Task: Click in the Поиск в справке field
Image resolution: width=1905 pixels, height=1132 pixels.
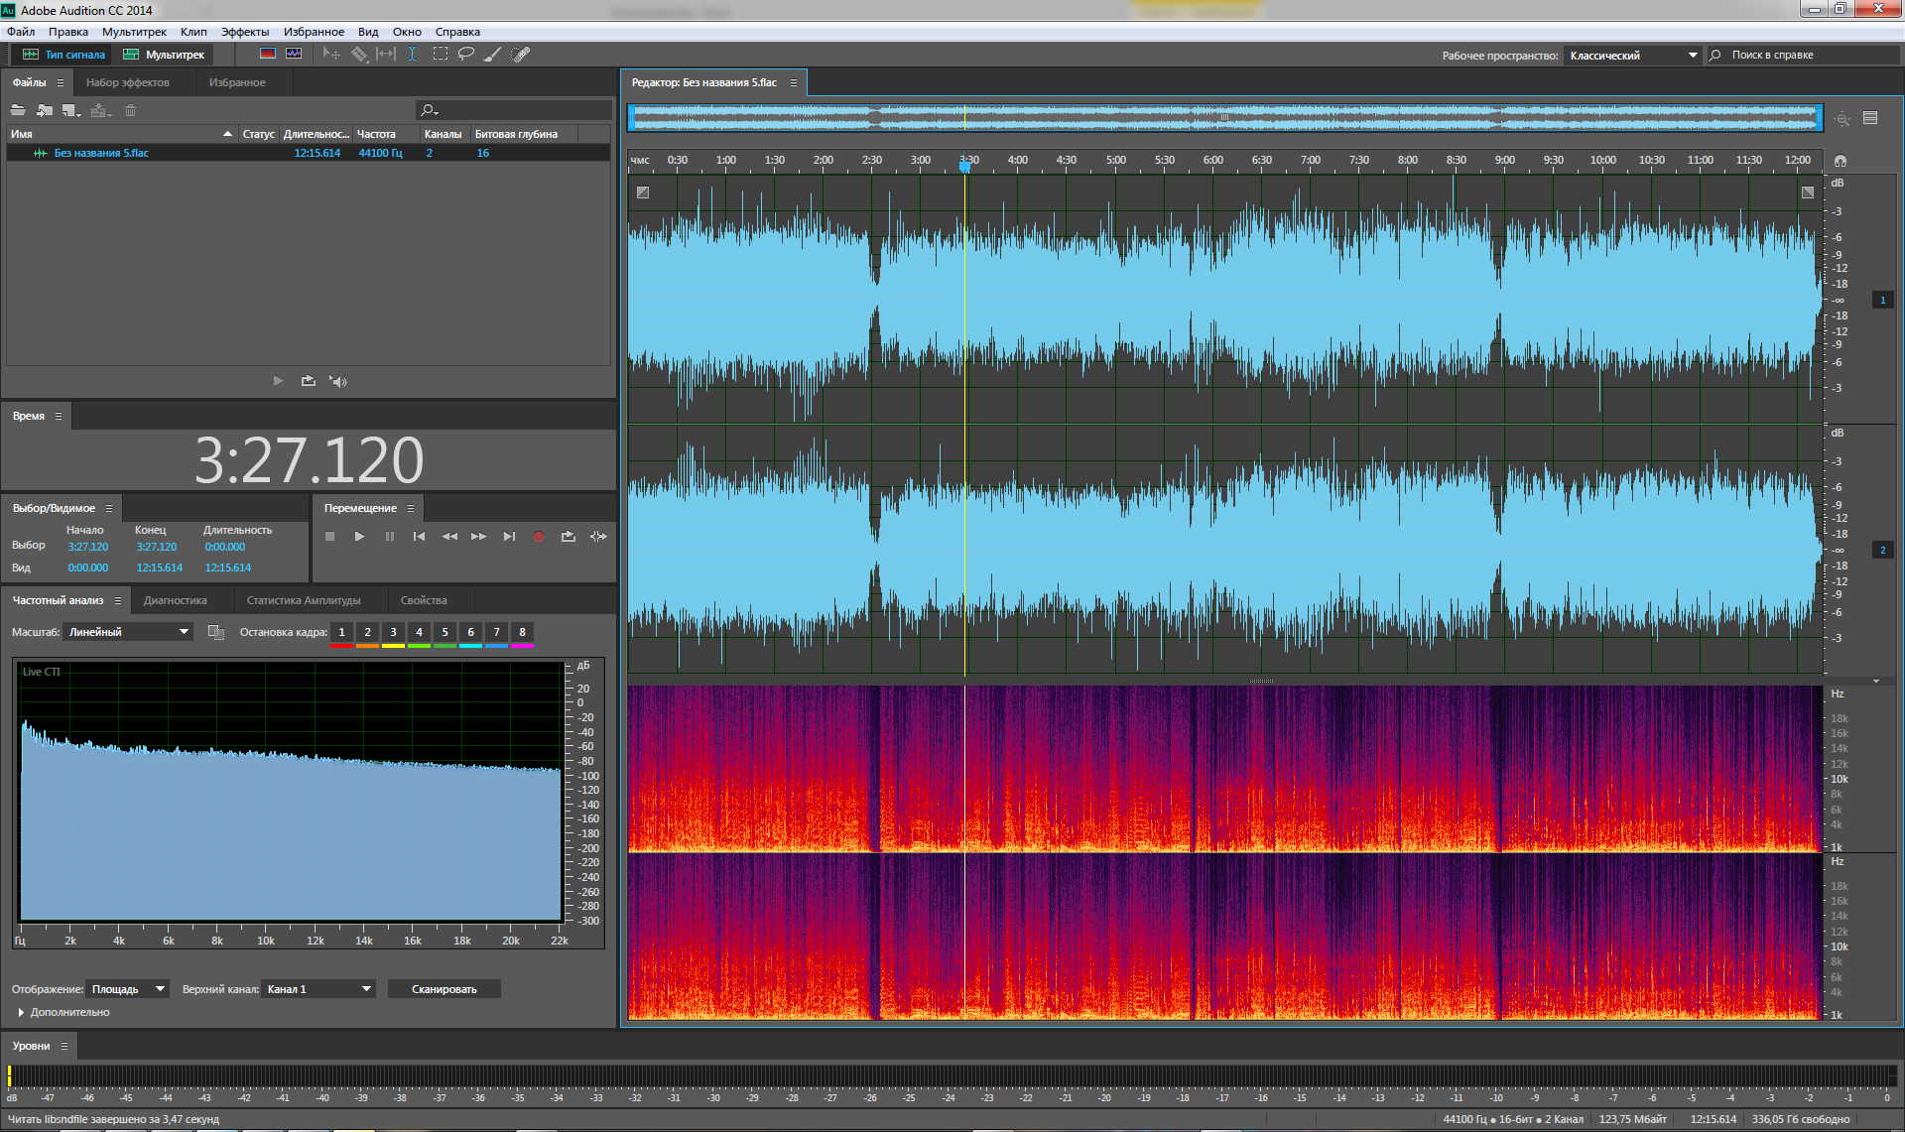Action: coord(1806,56)
